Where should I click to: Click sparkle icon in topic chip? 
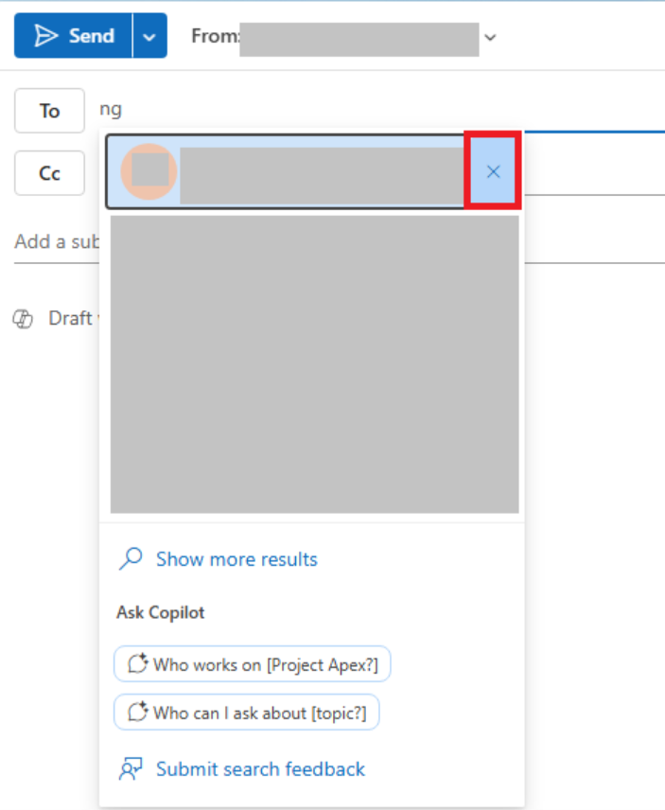138,712
